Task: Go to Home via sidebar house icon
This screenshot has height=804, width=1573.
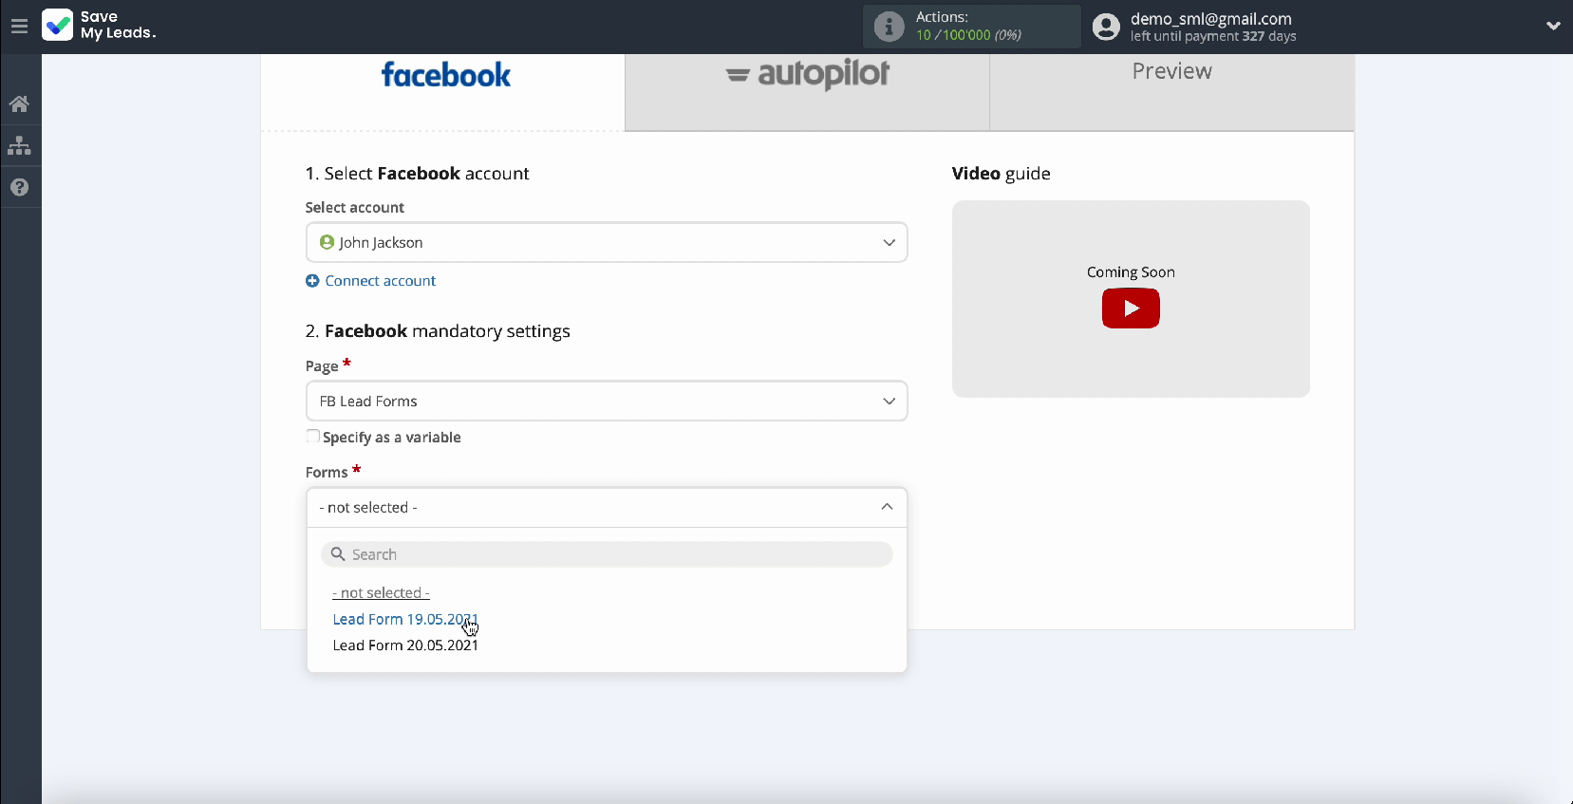Action: 19,104
